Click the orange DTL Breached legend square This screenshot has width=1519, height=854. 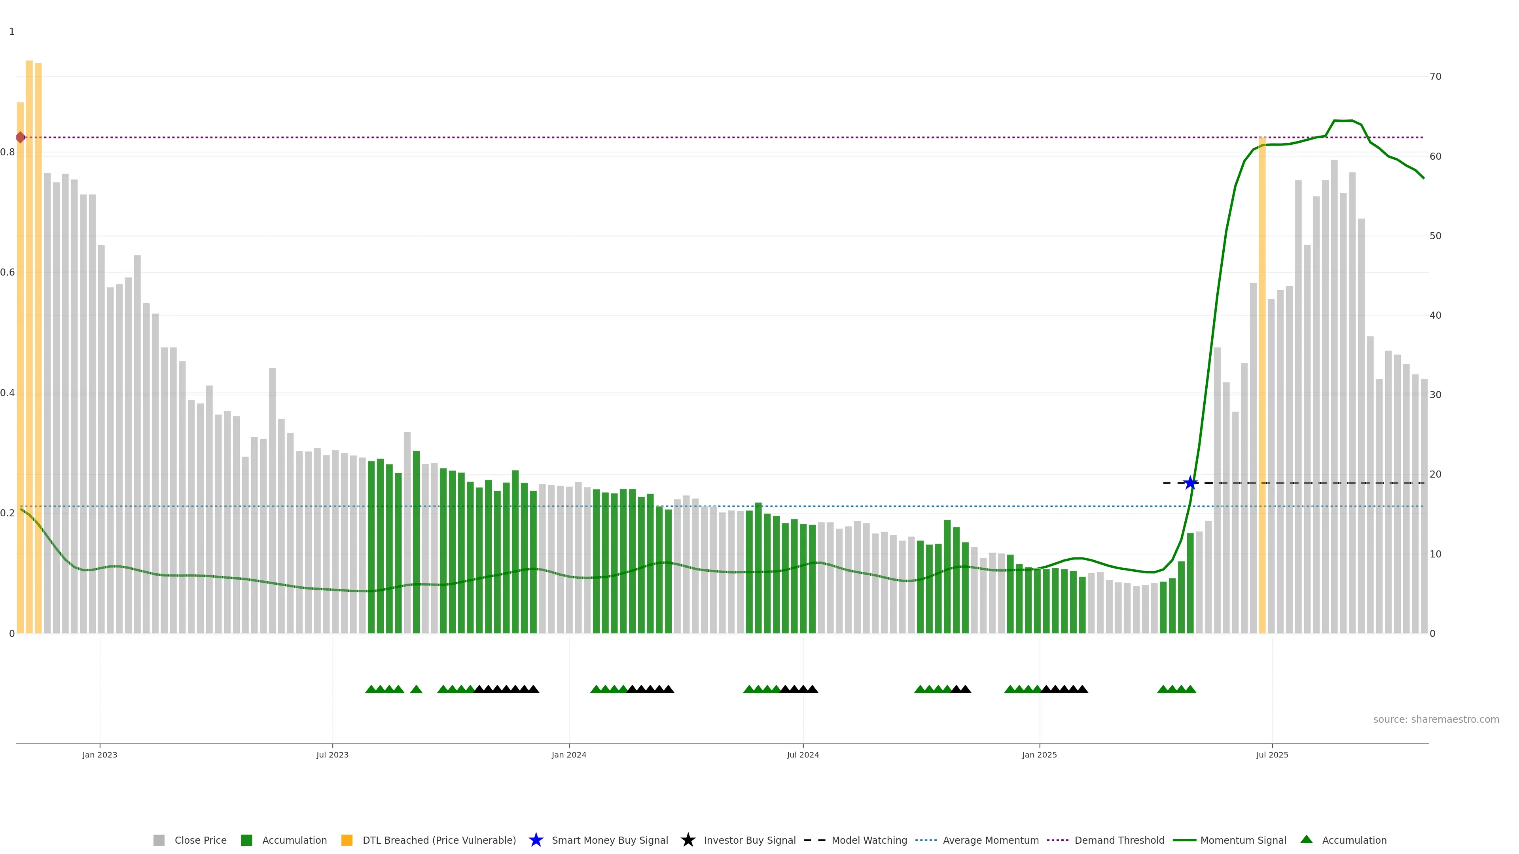347,841
